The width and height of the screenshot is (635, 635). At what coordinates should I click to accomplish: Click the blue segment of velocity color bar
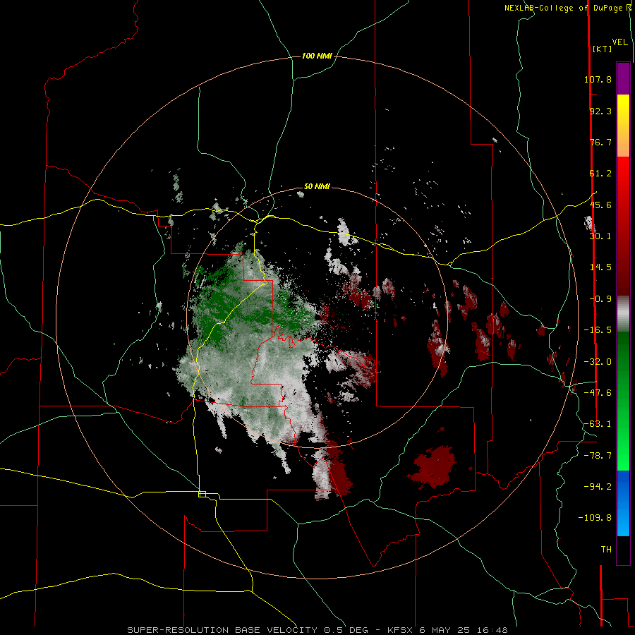point(623,503)
